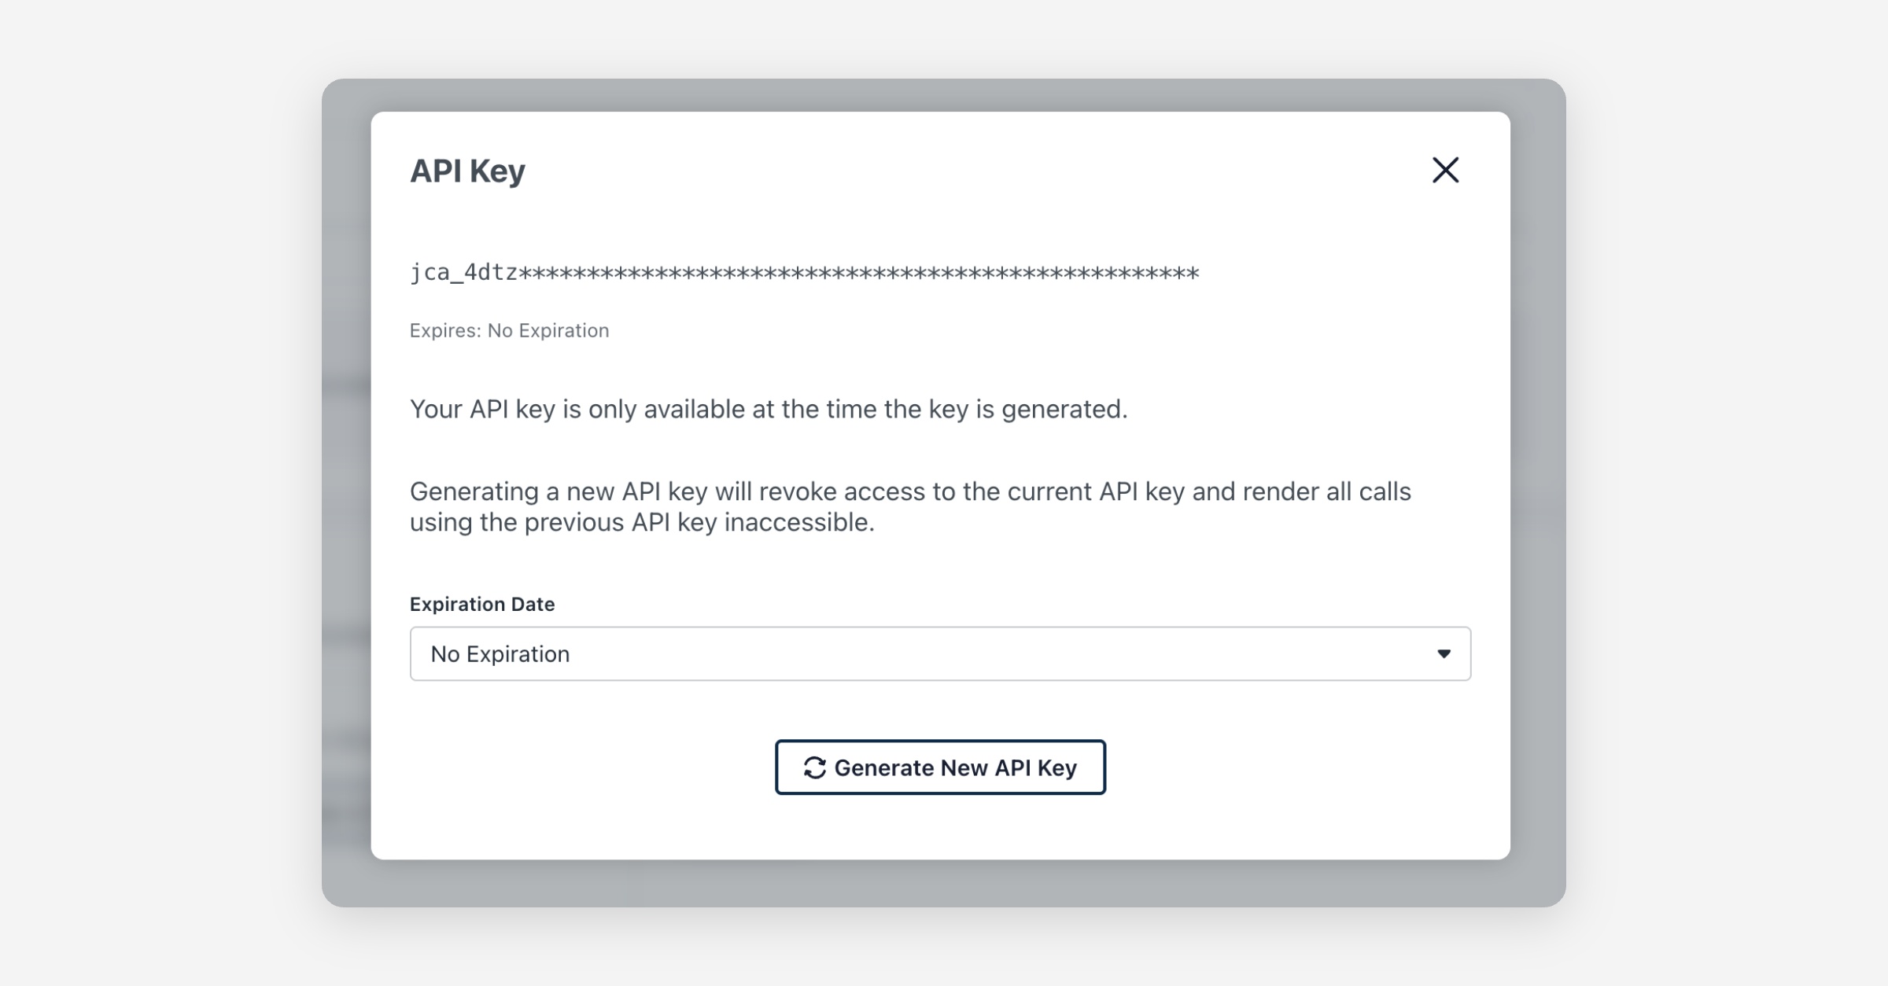The width and height of the screenshot is (1888, 986).
Task: Click the refresh arrows icon on Generate button
Action: click(814, 767)
